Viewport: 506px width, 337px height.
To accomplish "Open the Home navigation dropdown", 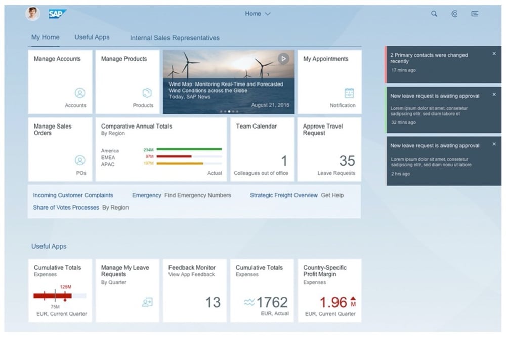I will click(258, 14).
